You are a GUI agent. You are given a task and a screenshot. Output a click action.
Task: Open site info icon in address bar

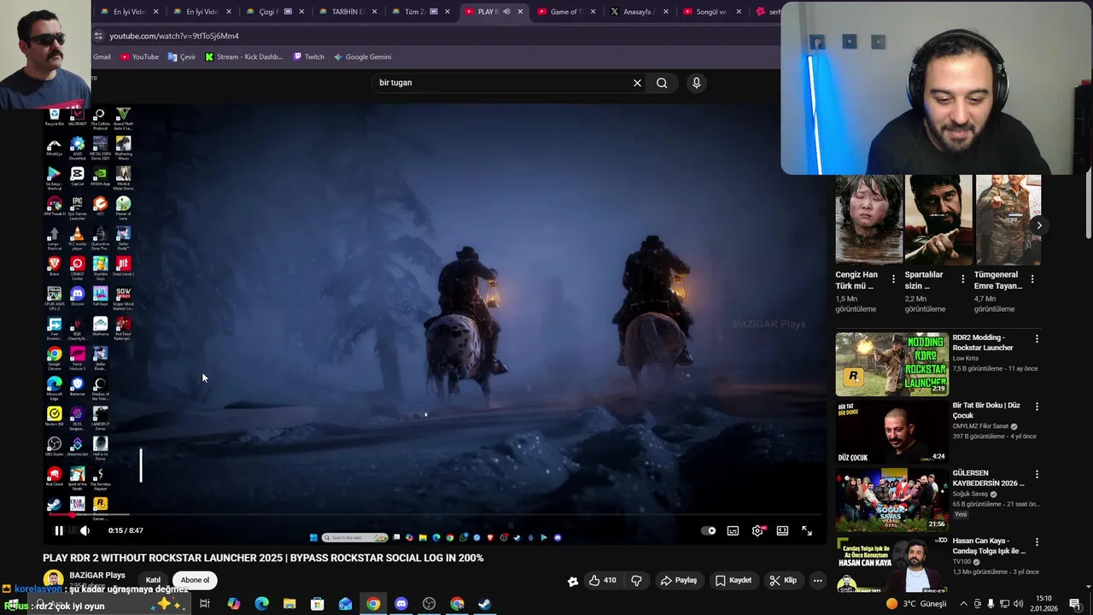click(x=99, y=36)
